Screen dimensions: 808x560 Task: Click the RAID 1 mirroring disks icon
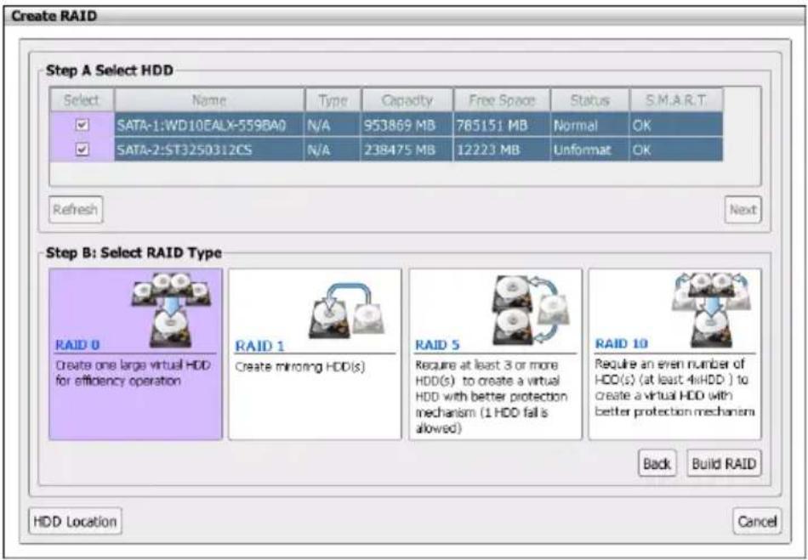pyautogui.click(x=346, y=310)
